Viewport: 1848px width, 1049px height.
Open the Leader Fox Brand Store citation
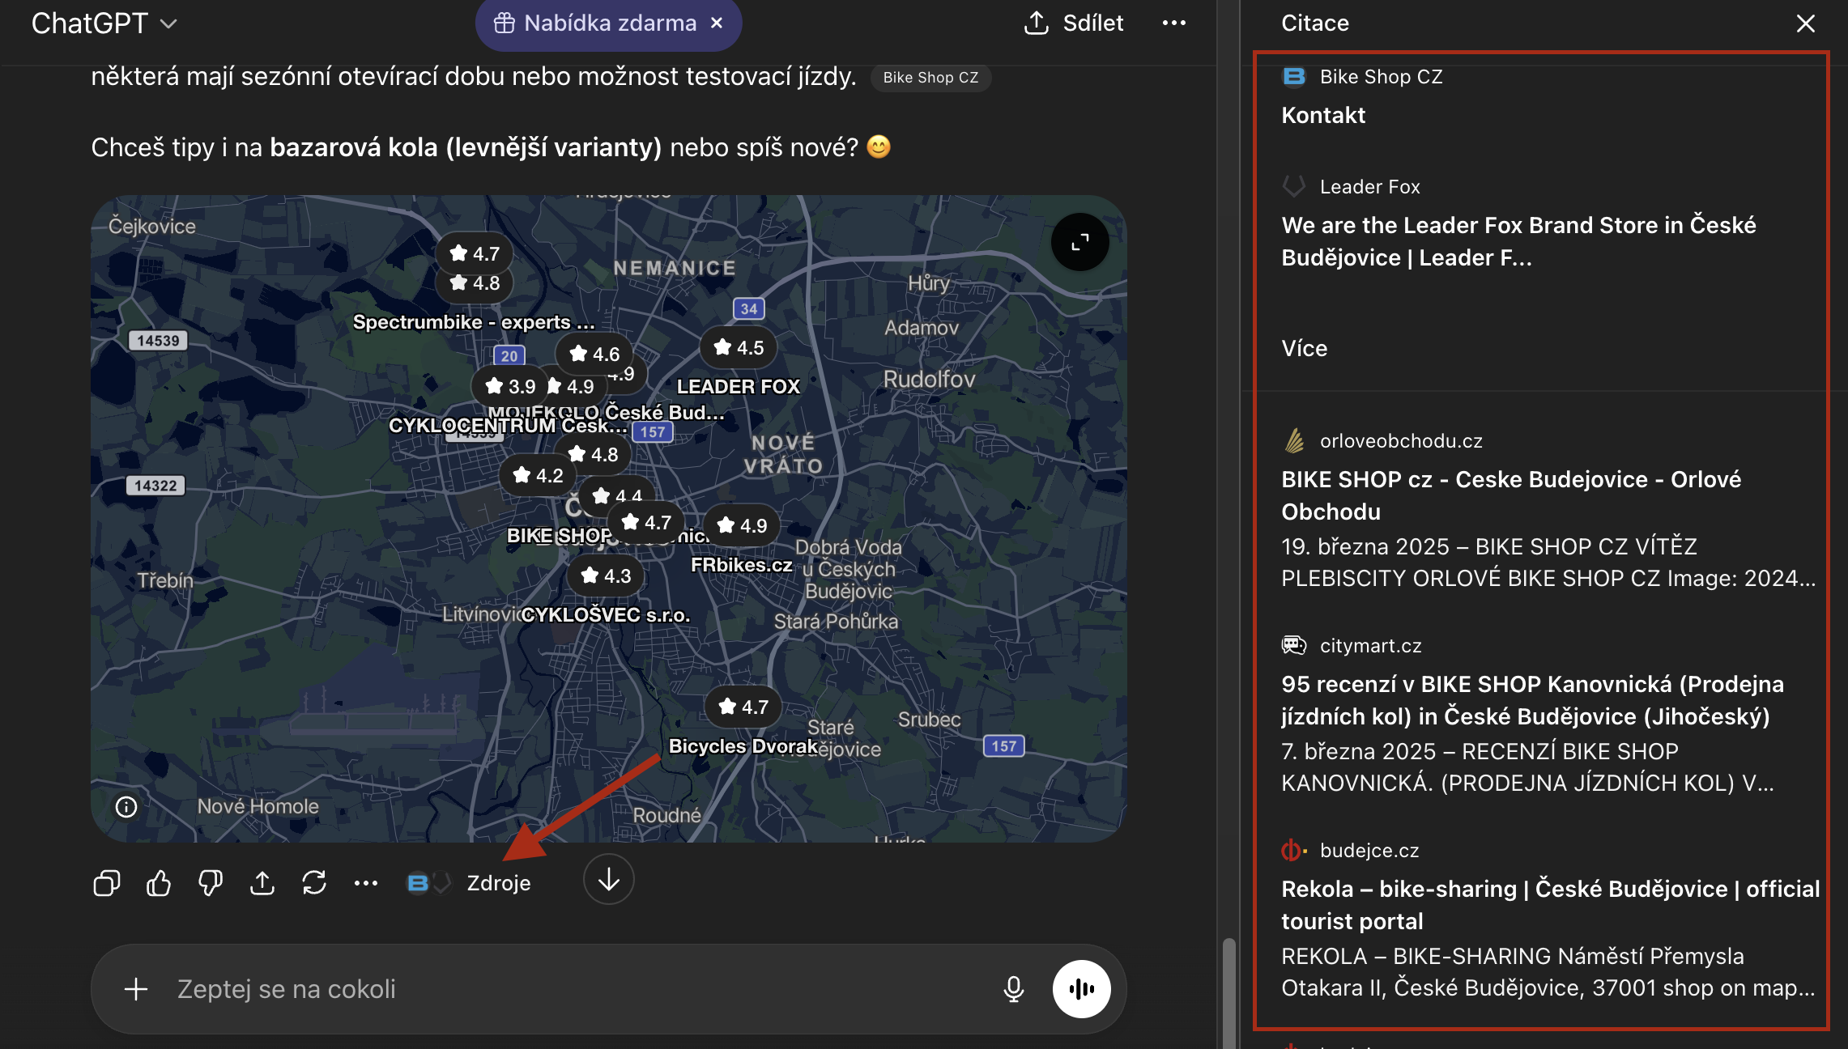pos(1518,241)
